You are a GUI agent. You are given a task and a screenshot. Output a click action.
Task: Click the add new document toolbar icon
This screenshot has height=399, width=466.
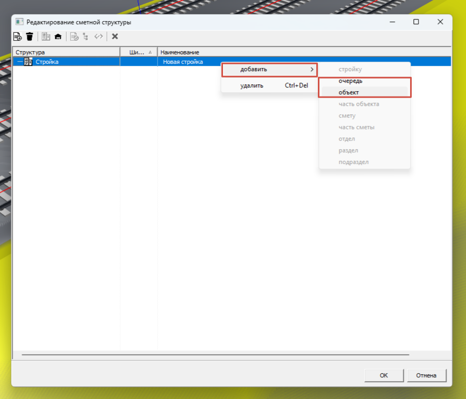click(x=17, y=36)
